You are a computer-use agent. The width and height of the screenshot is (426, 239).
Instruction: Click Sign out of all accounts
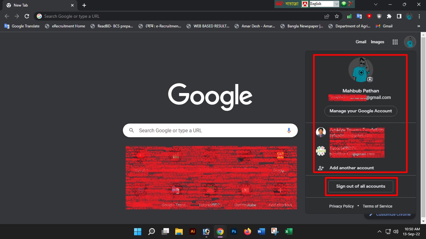click(x=361, y=186)
